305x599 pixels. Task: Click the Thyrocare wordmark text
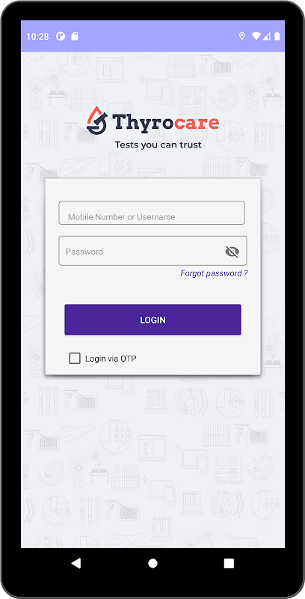pyautogui.click(x=166, y=122)
